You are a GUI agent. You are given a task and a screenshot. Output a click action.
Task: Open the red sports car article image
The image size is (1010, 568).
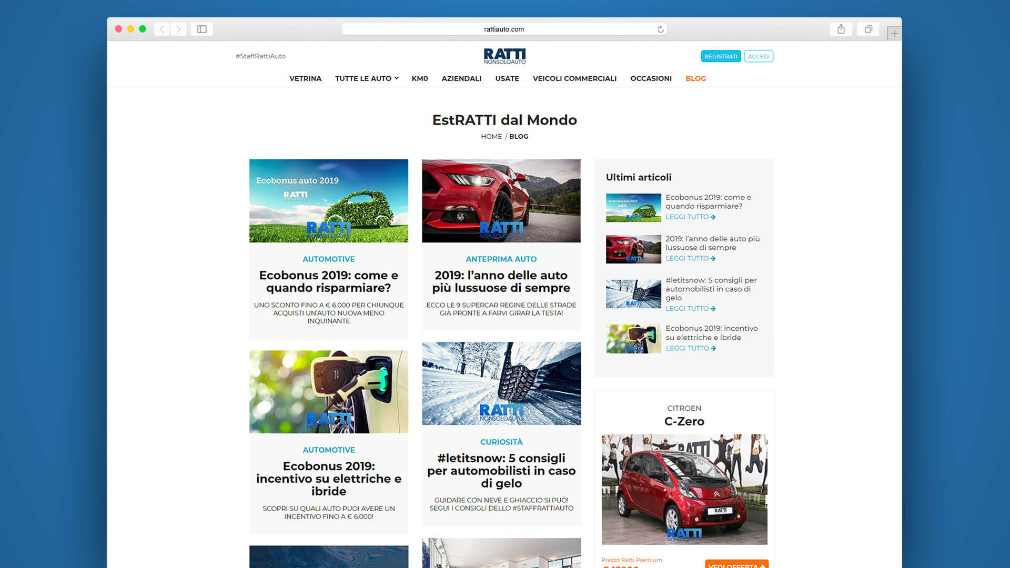click(x=501, y=201)
